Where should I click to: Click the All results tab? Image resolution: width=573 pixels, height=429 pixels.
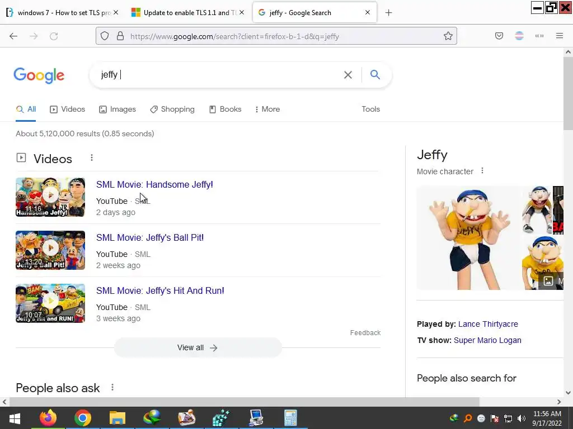[26, 109]
